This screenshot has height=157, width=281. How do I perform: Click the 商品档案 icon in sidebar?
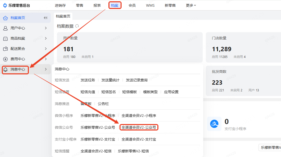(x=5, y=39)
